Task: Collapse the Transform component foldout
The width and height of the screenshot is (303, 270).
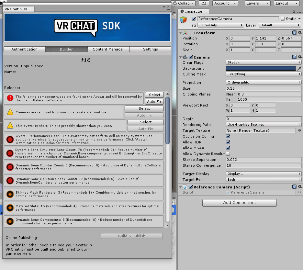Action: tap(181, 33)
